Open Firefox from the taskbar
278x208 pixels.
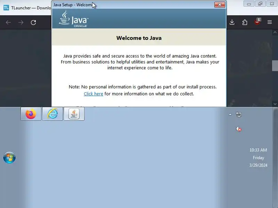[31, 114]
